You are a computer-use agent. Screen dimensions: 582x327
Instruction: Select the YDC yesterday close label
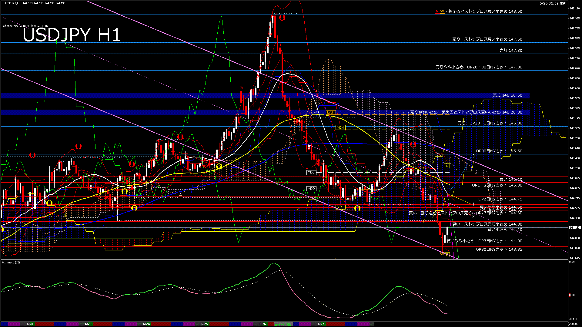tap(311, 172)
